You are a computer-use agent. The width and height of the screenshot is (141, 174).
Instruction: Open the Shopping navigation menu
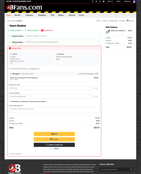(42, 15)
